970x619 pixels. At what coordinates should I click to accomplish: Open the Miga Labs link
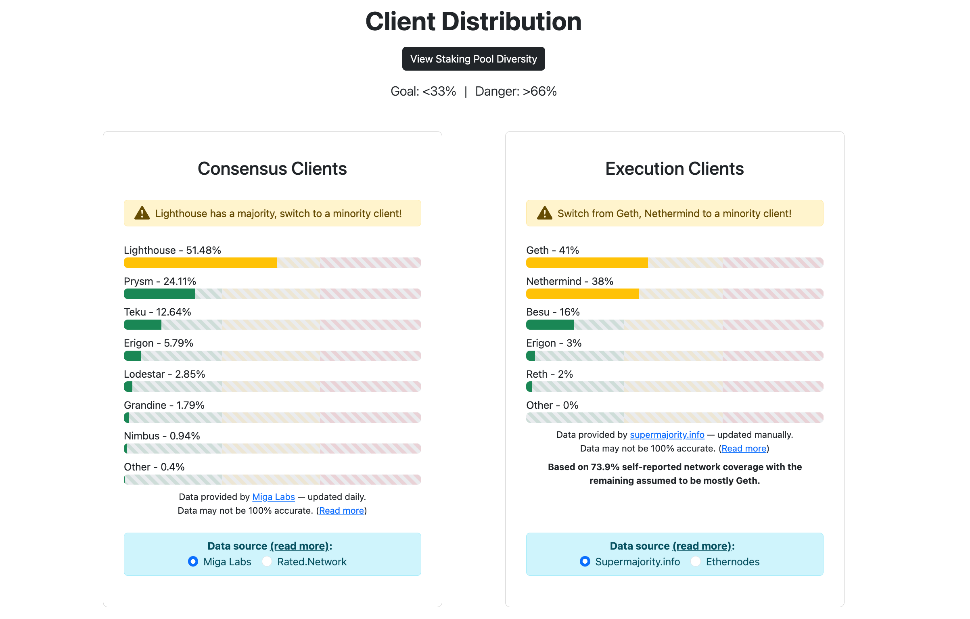(x=274, y=497)
